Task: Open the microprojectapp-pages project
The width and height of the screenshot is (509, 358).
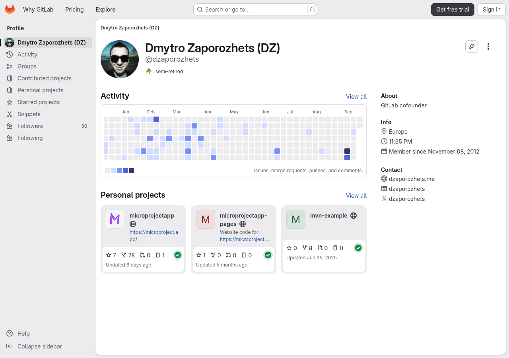Action: (243, 220)
